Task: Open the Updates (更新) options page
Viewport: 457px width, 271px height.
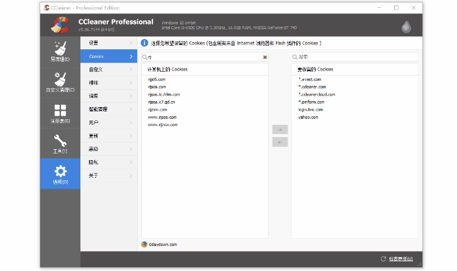Action: point(108,136)
